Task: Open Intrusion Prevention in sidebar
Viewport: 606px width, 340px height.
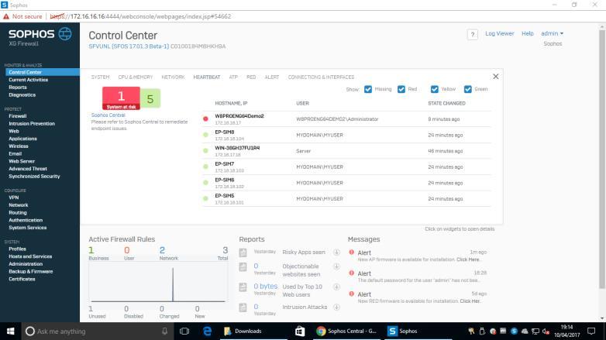Action: click(32, 124)
